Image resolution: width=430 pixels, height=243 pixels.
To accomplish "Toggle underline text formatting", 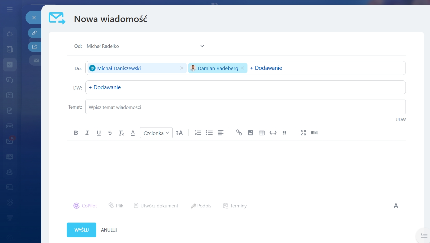I will point(99,133).
